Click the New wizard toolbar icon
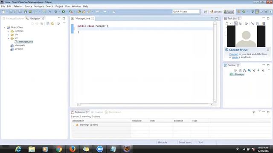The width and height of the screenshot is (273, 153). point(3,12)
